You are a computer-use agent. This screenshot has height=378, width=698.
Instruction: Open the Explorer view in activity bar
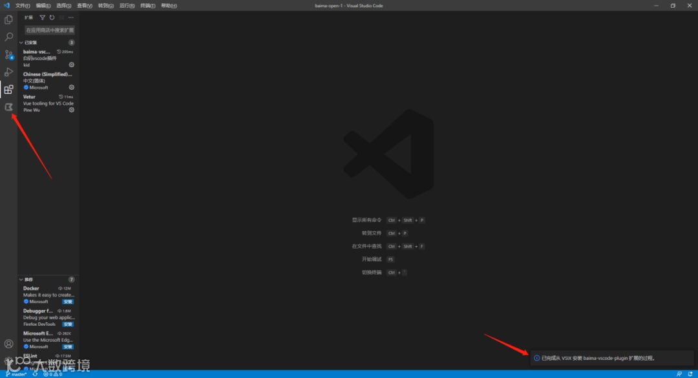8,19
